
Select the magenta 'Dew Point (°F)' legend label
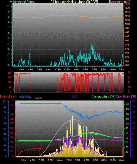[x=126, y=97]
